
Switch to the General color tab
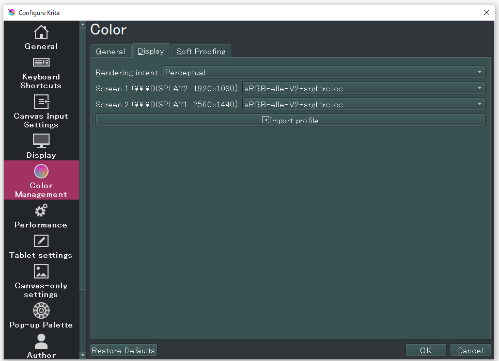coord(111,52)
